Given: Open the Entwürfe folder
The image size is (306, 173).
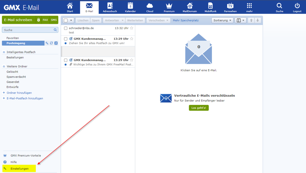Looking at the screenshot, I should point(13,87).
